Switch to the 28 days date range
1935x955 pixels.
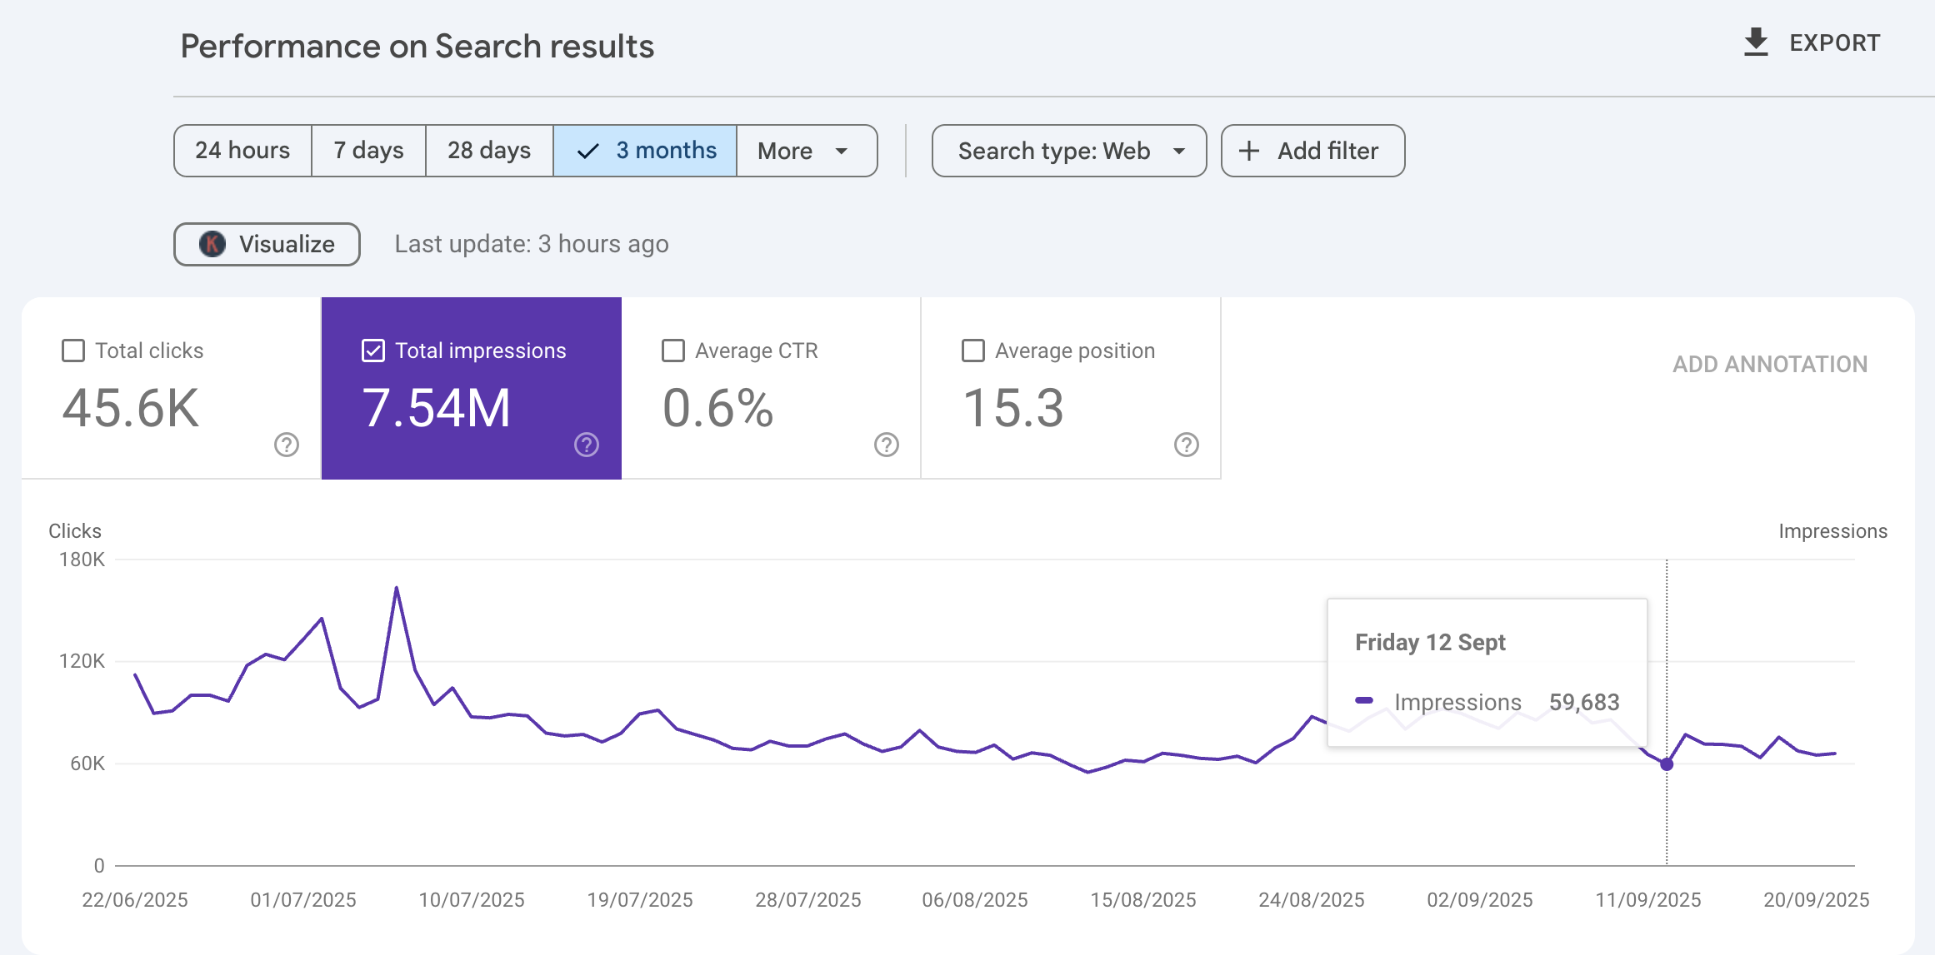(488, 151)
